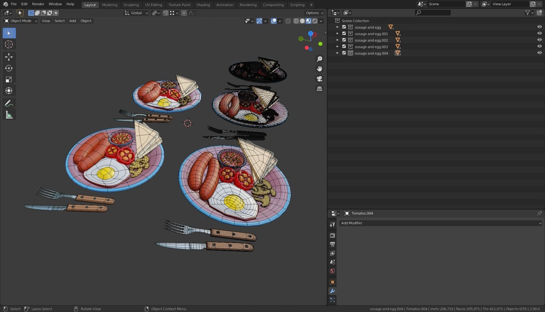Viewport: 545px width, 312px height.
Task: Hide sosage and egg.002 via eye icon
Action: click(x=539, y=40)
